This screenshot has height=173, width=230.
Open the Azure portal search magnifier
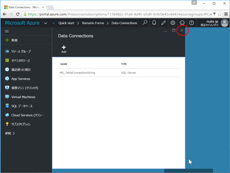[x=145, y=23]
